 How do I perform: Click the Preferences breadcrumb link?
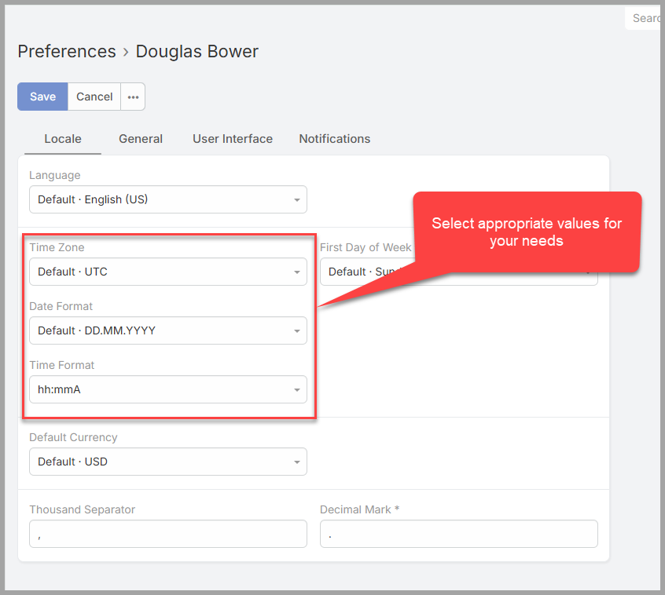click(67, 52)
